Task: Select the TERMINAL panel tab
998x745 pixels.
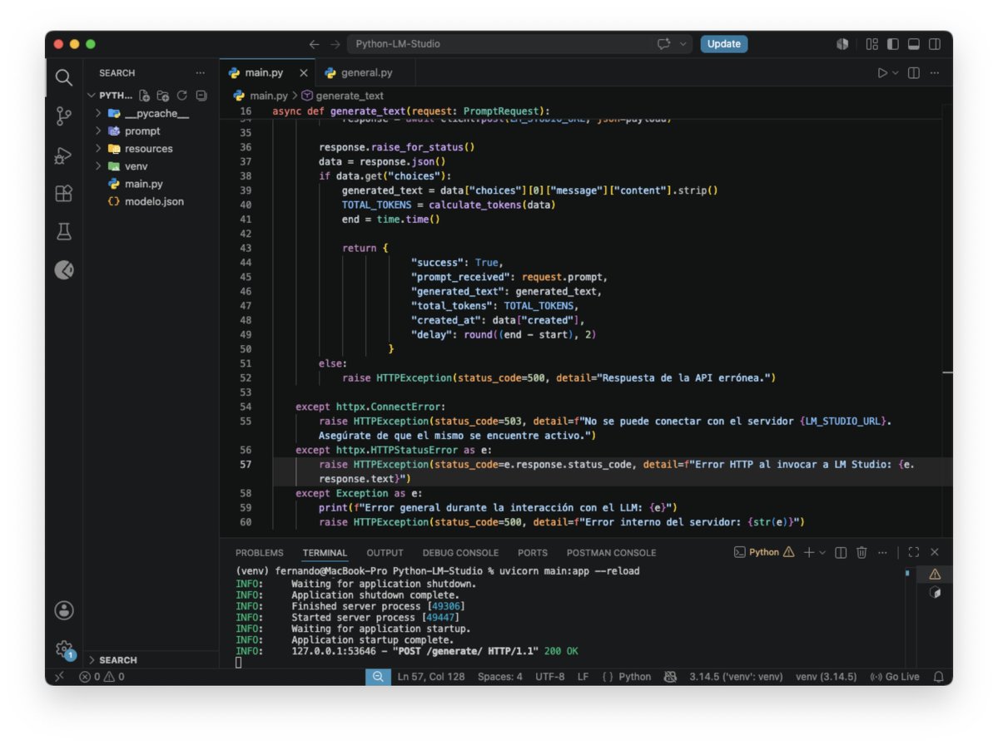Action: pyautogui.click(x=325, y=553)
